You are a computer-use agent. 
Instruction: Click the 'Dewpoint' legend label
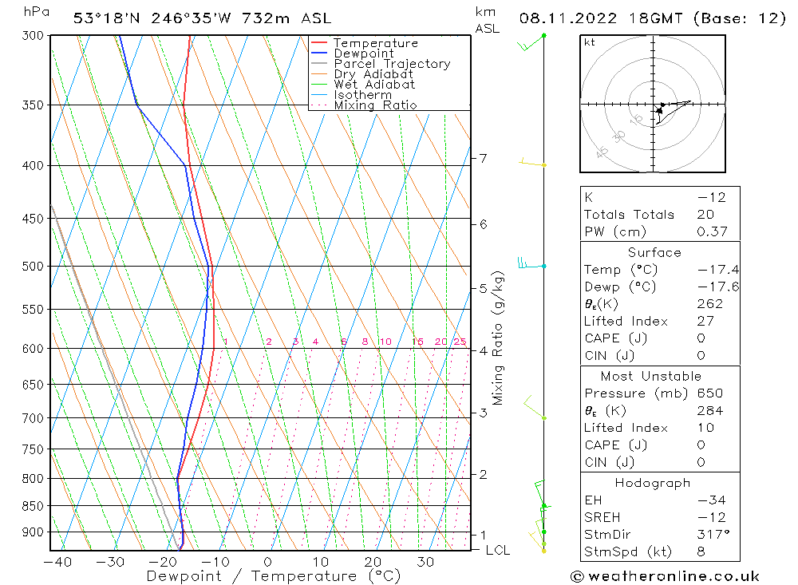point(364,53)
